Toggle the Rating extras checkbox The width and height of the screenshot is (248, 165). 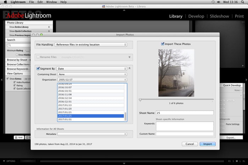tap(15, 85)
